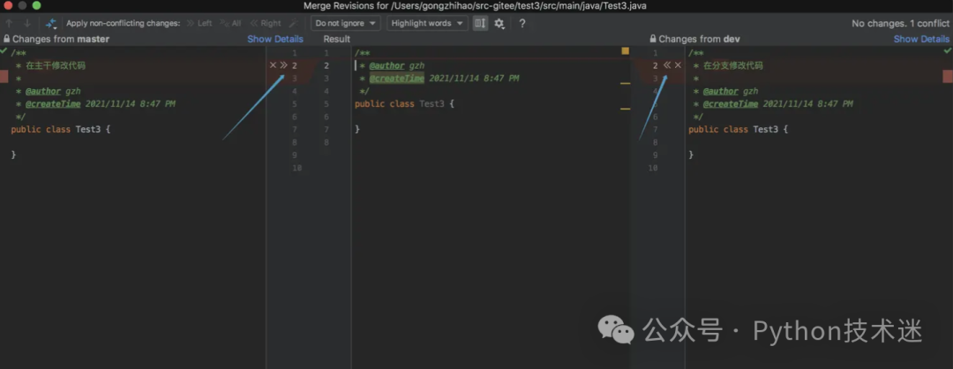Click line '在分支修改代码' in dev pane
This screenshot has height=369, width=953.
(732, 65)
